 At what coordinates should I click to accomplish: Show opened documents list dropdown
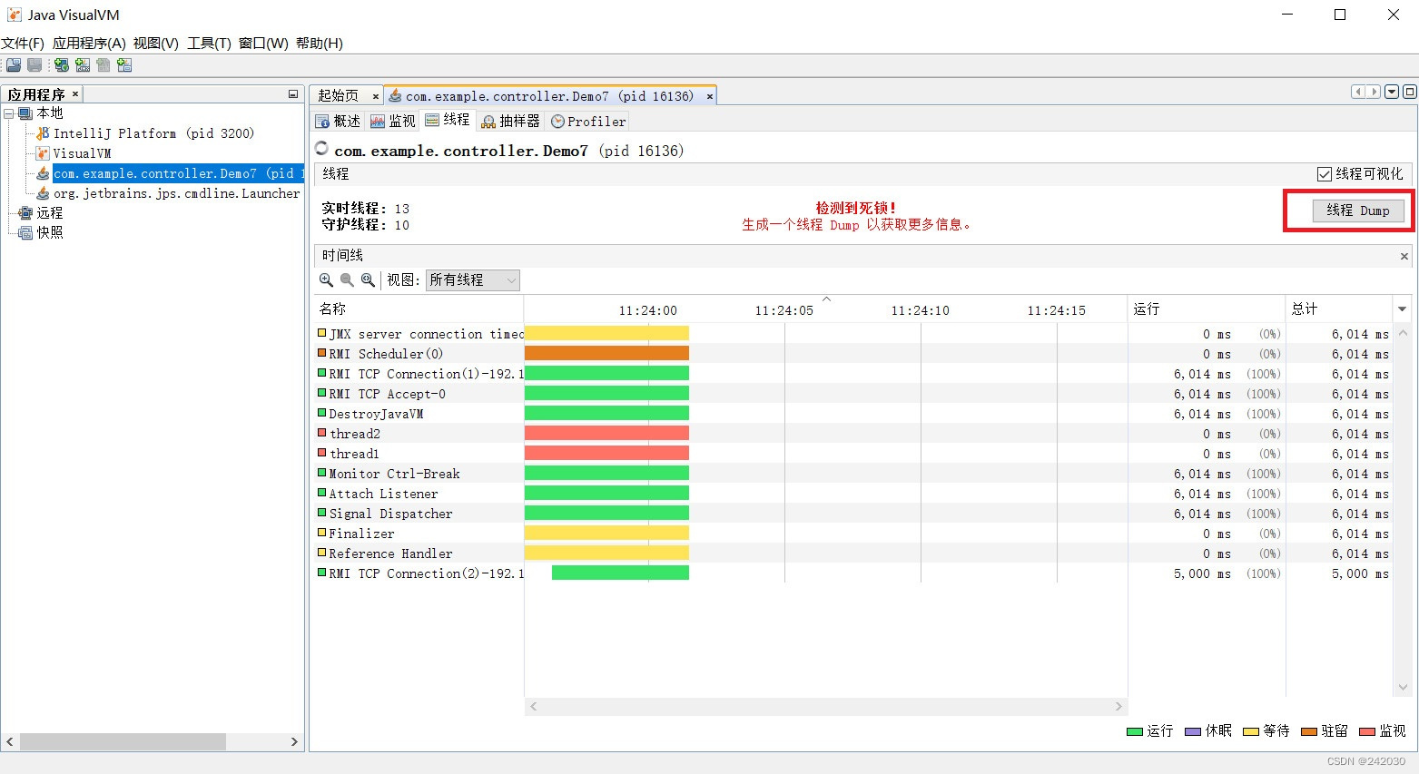pos(1392,92)
